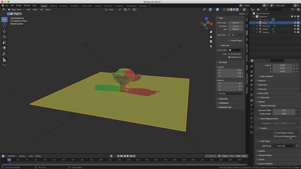Jump to the timeline end frame button

(x=134, y=156)
